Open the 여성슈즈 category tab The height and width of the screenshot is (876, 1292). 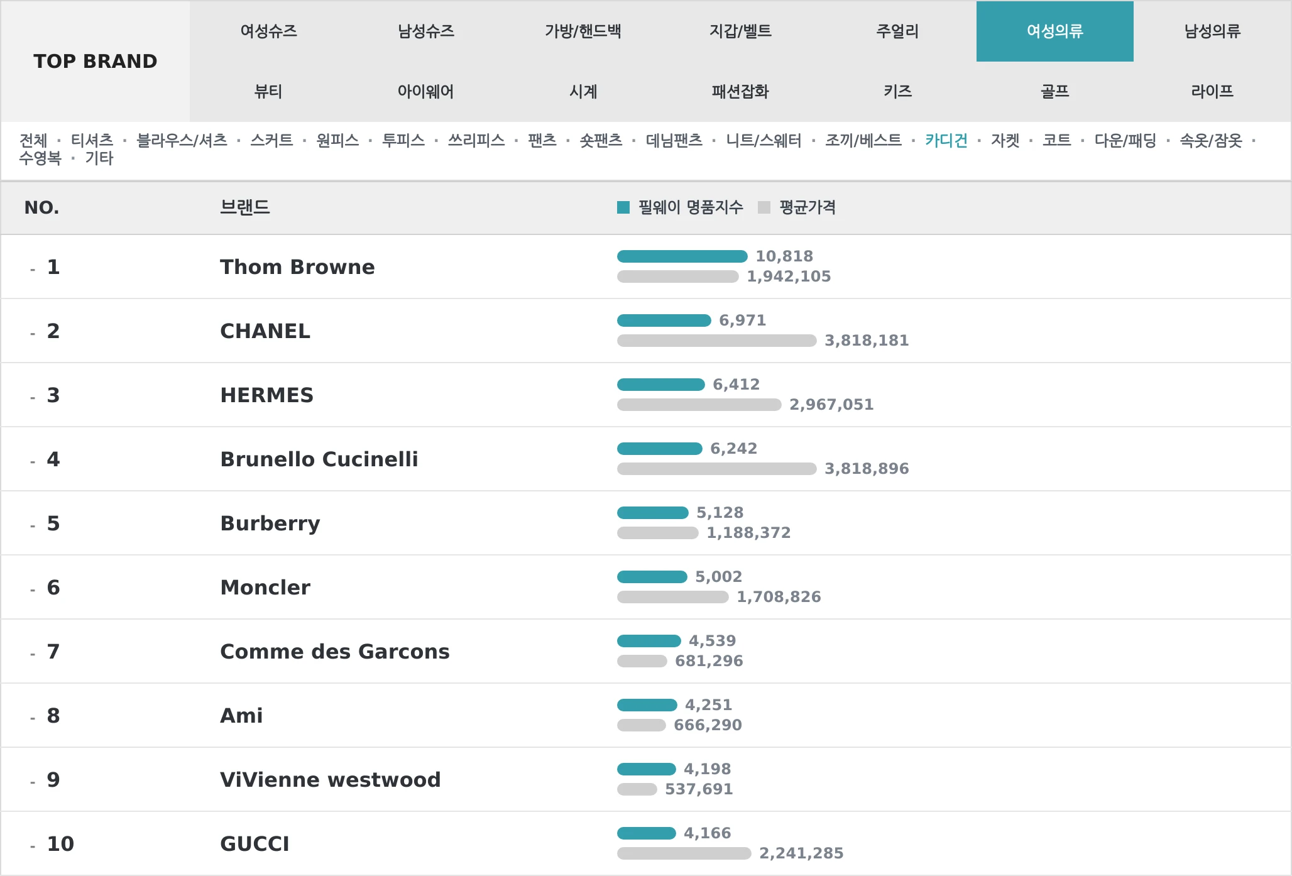tap(268, 31)
